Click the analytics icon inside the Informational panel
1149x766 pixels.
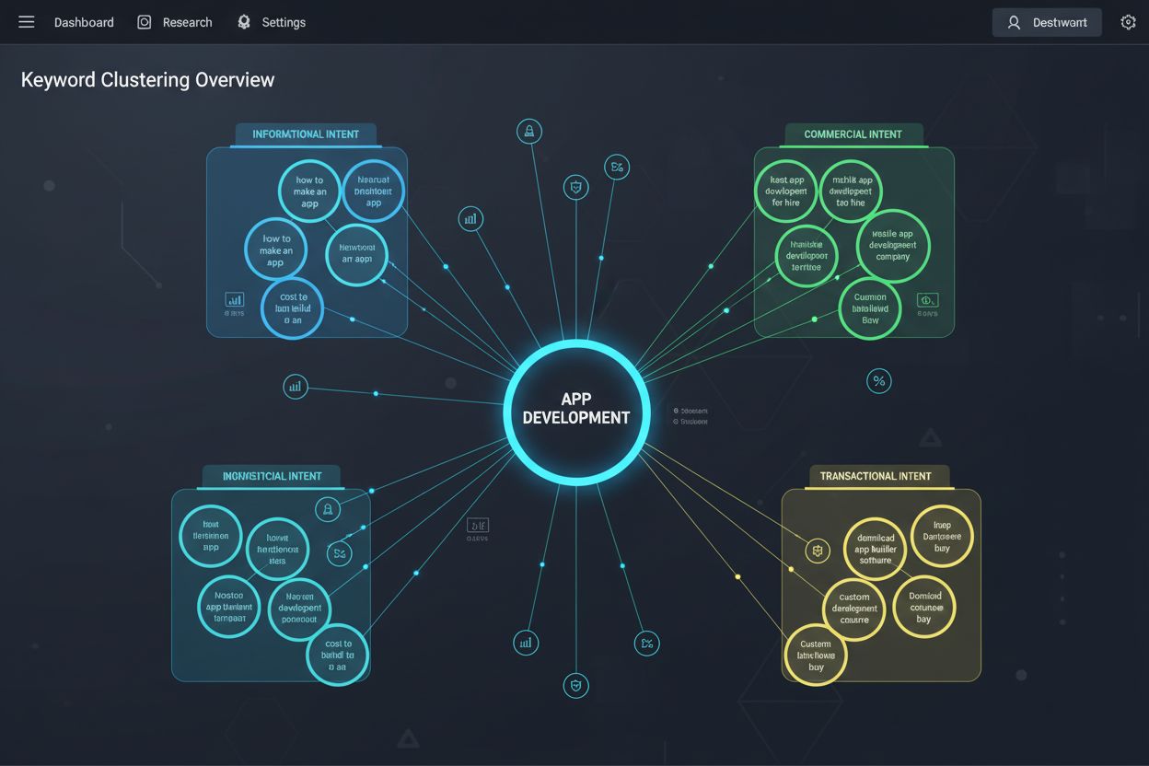pyautogui.click(x=234, y=299)
